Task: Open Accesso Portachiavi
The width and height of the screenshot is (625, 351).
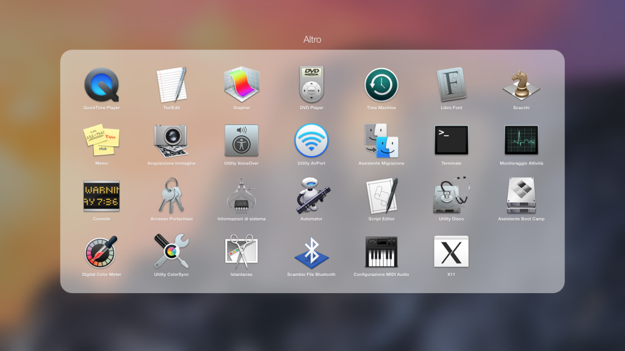Action: point(172,196)
